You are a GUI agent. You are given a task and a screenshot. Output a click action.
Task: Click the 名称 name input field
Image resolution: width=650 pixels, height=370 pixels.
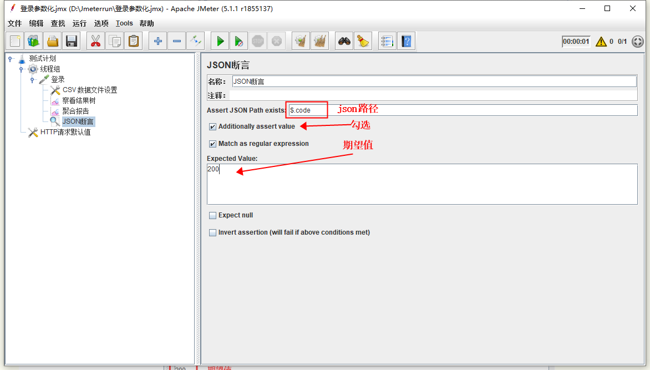[434, 82]
